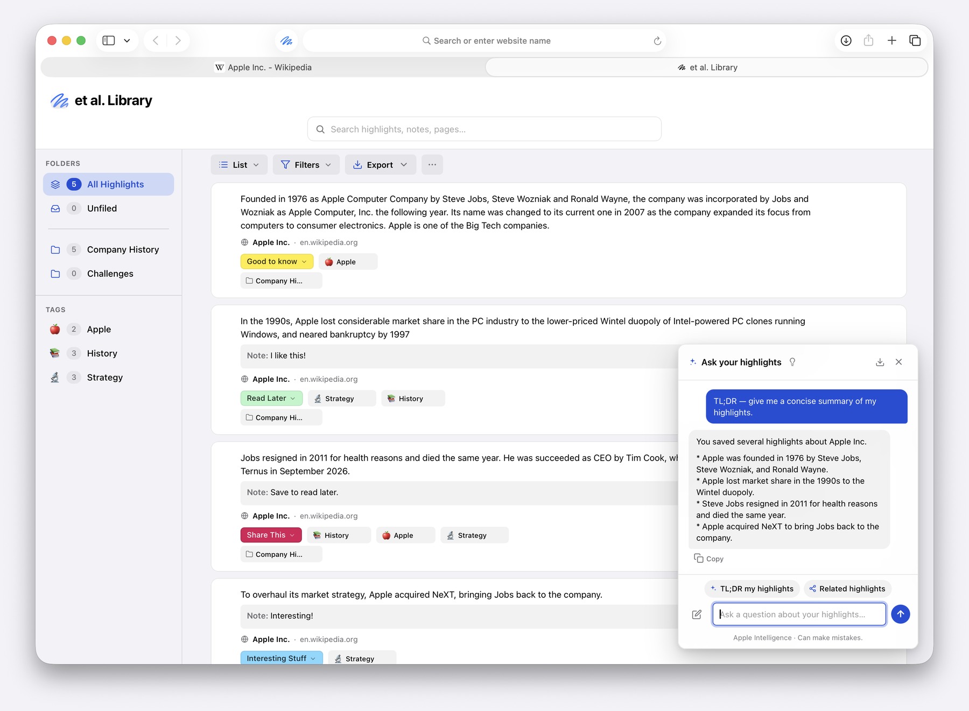Screen dimensions: 969x711
Task: Open the Filters dropdown
Action: 306,165
